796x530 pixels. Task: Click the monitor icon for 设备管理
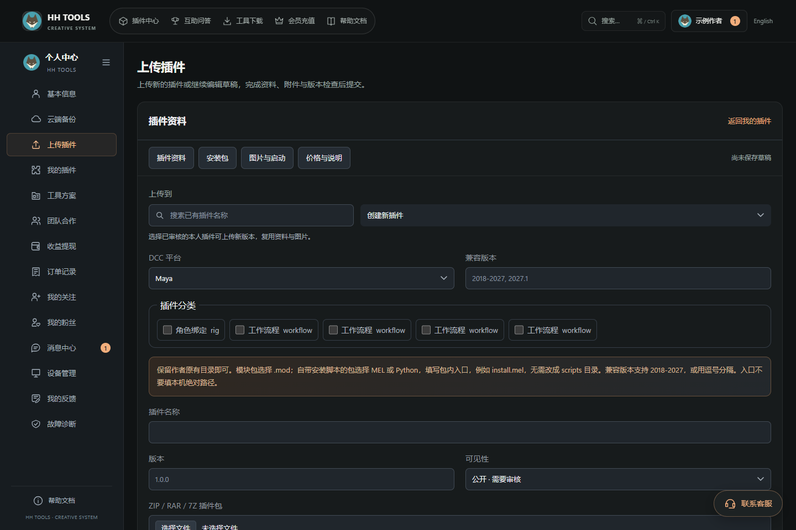tap(36, 373)
